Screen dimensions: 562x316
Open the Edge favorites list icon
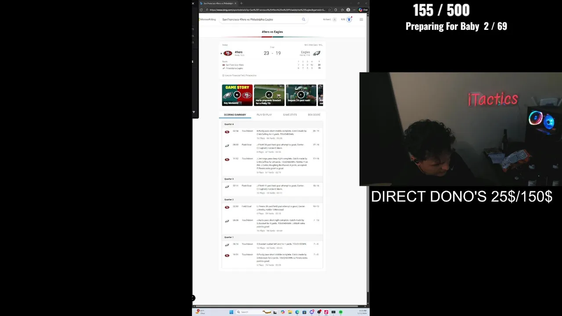click(x=342, y=10)
